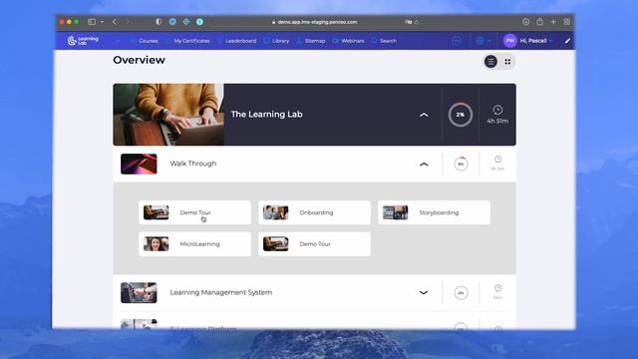This screenshot has height=359, width=638.
Task: Click the 4h 51m clock icon
Action: tap(497, 110)
